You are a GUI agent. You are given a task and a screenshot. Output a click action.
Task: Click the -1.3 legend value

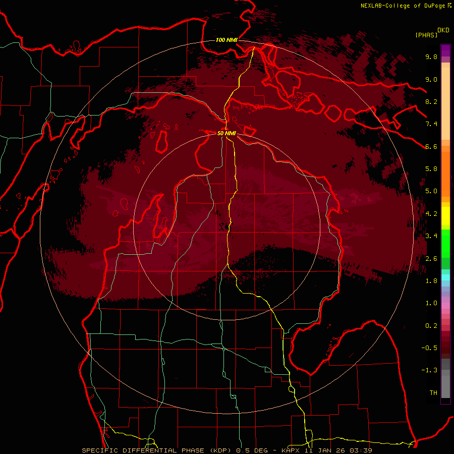point(429,370)
